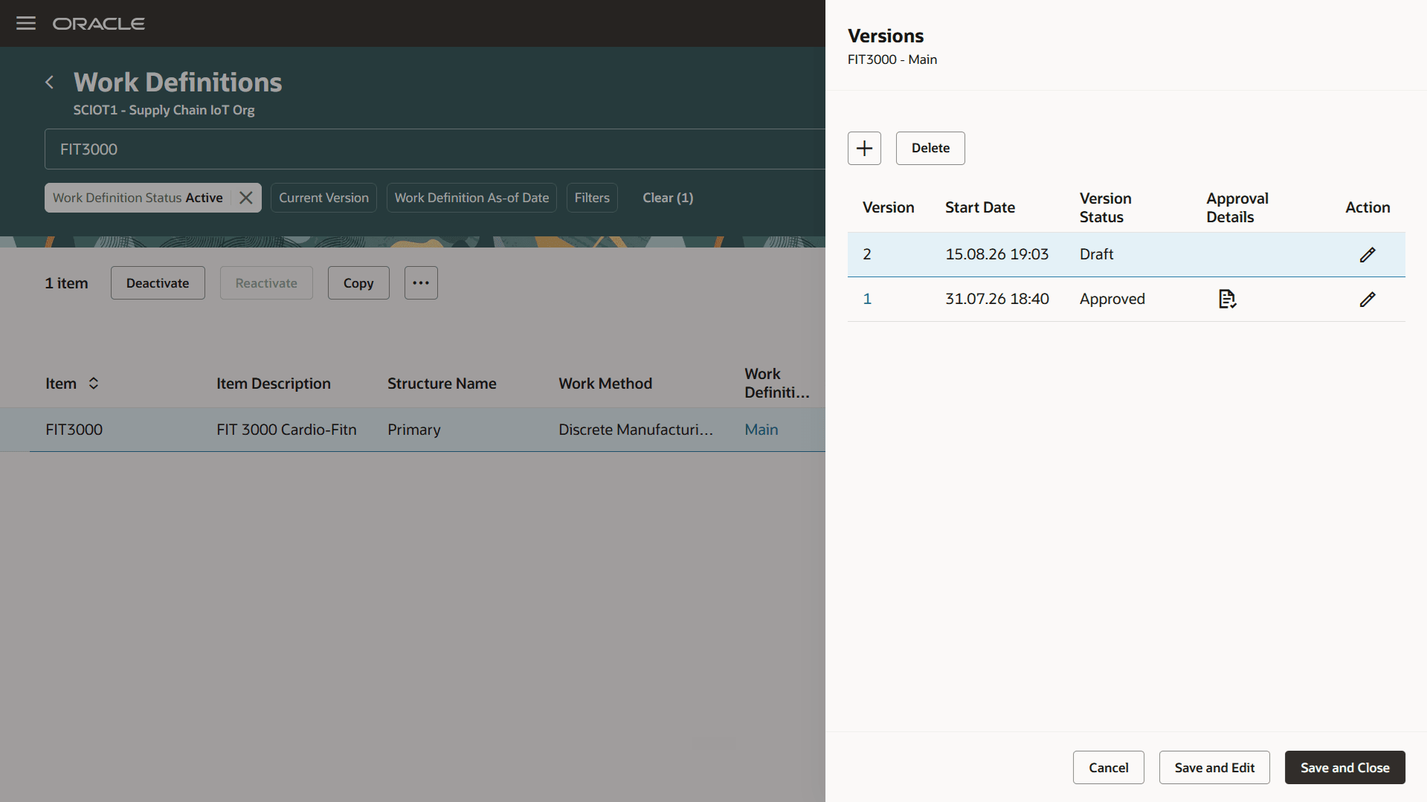Click the Approval Details column header

tap(1237, 207)
